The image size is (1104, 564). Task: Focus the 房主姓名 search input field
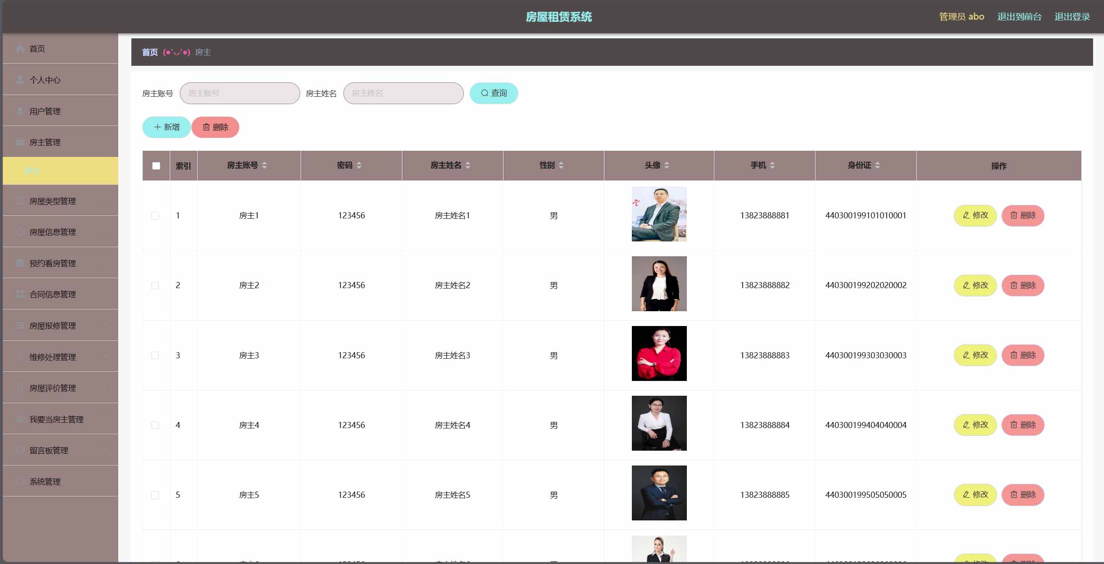coord(403,93)
